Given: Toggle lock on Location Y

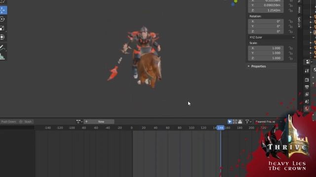Looking at the screenshot, I should point(291,5).
